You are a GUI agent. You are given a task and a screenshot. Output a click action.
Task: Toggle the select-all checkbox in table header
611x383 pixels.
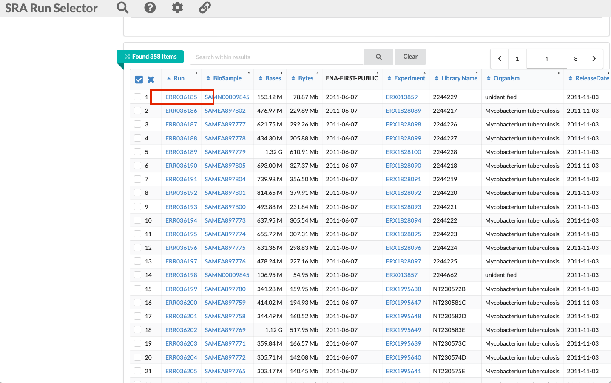pos(139,80)
